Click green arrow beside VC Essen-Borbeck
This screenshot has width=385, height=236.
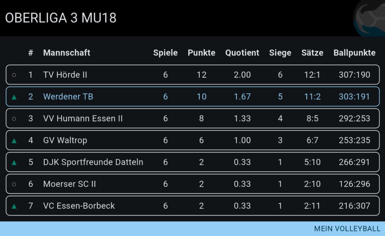click(x=14, y=206)
